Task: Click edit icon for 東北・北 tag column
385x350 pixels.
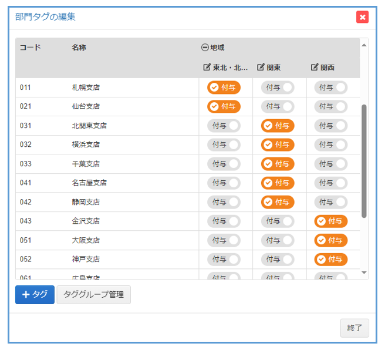Action: [207, 68]
